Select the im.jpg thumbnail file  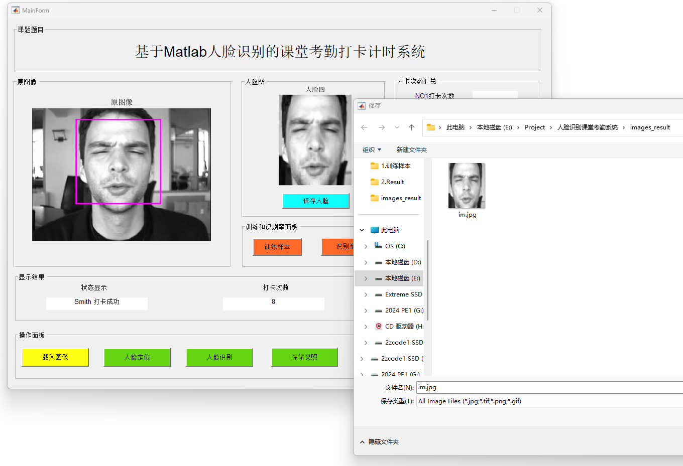coord(467,186)
